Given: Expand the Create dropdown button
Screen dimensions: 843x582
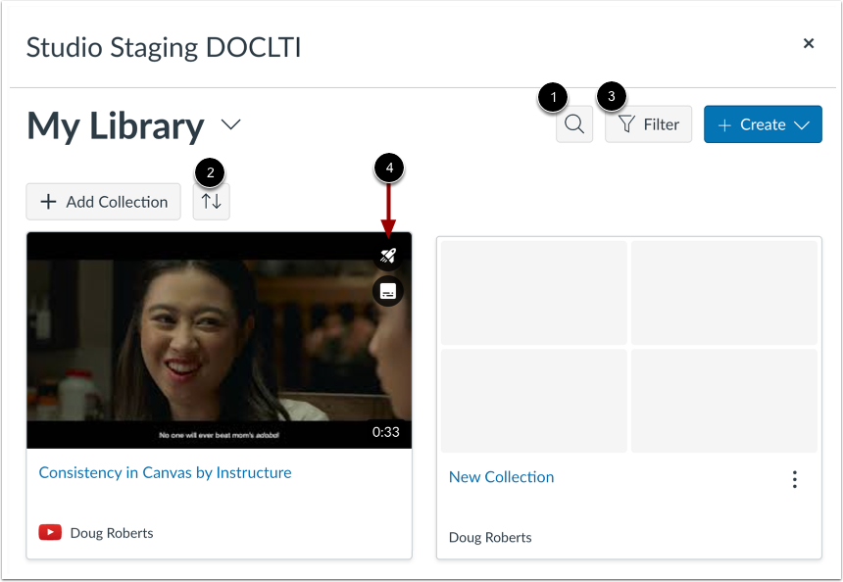Looking at the screenshot, I should (763, 124).
